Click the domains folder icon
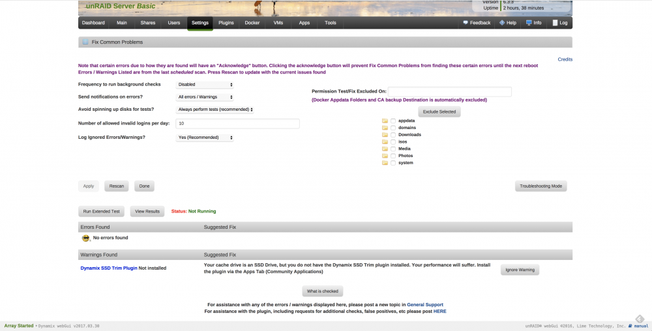Image resolution: width=652 pixels, height=331 pixels. point(385,128)
